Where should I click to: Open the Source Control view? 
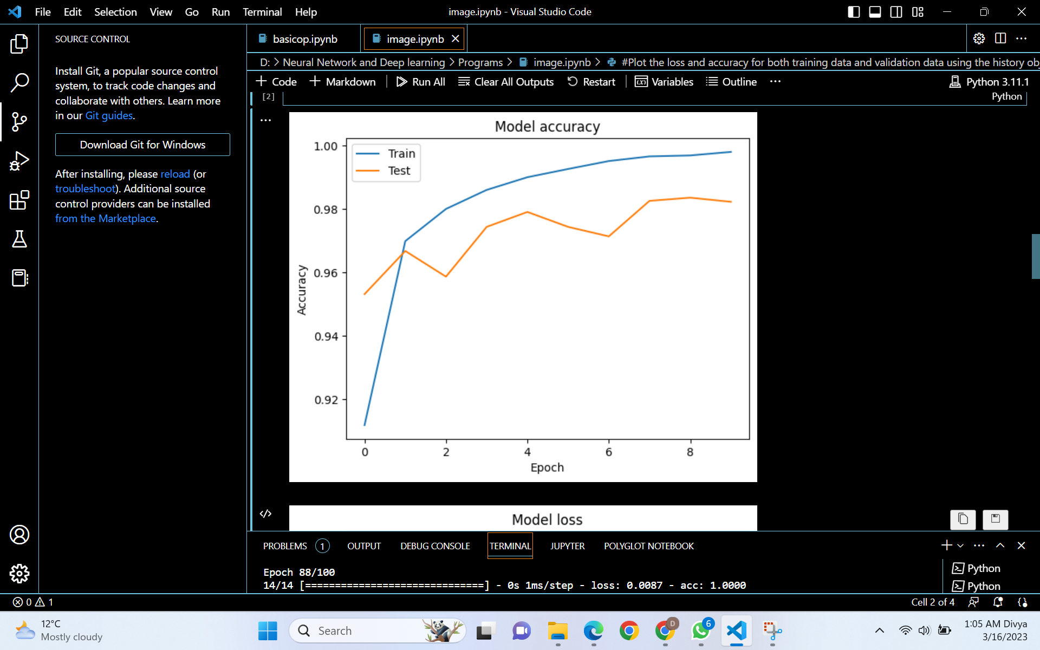click(19, 121)
